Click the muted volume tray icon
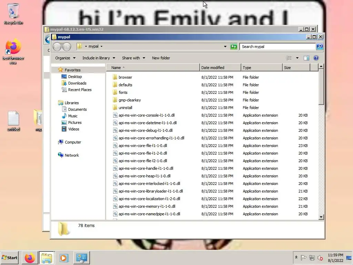The image size is (353, 265). pyautogui.click(x=320, y=257)
